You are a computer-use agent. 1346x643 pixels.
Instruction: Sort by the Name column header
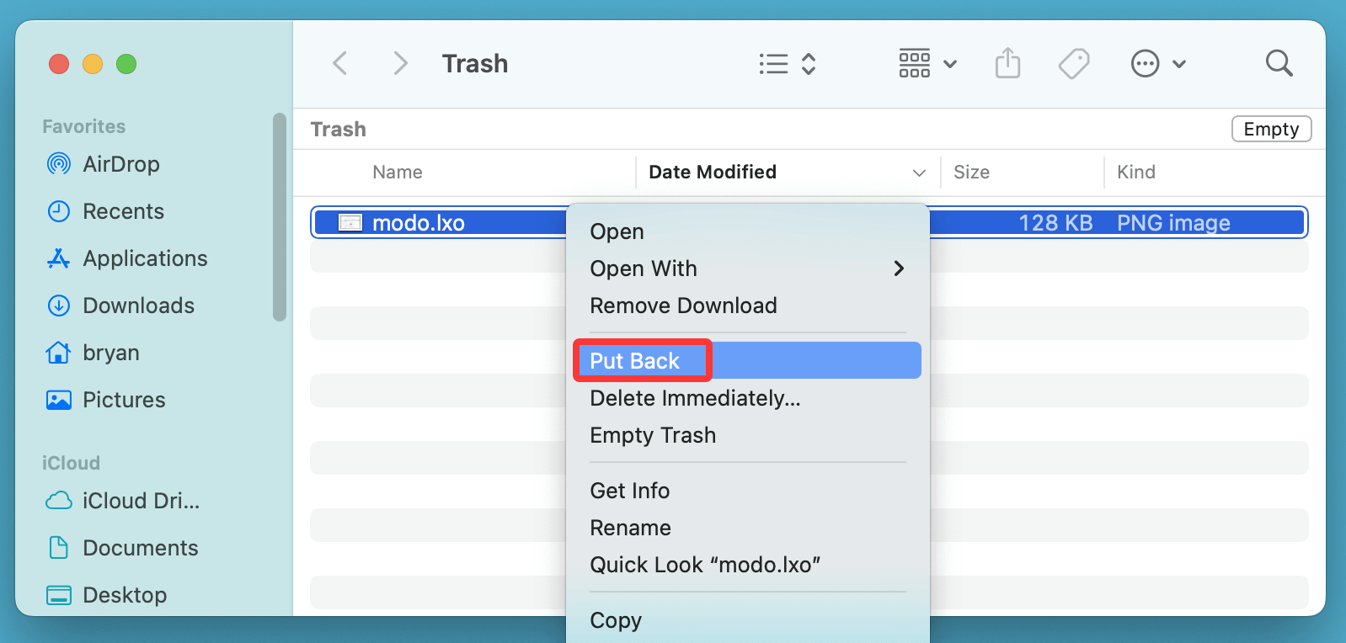(398, 173)
